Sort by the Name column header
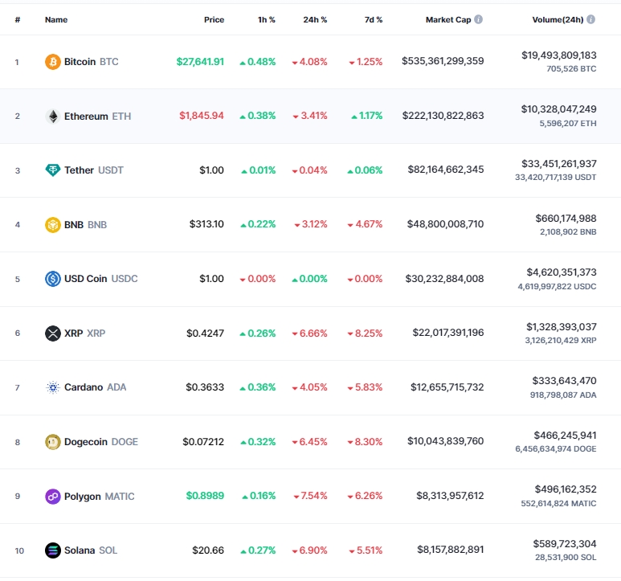The width and height of the screenshot is (621, 581). 56,20
